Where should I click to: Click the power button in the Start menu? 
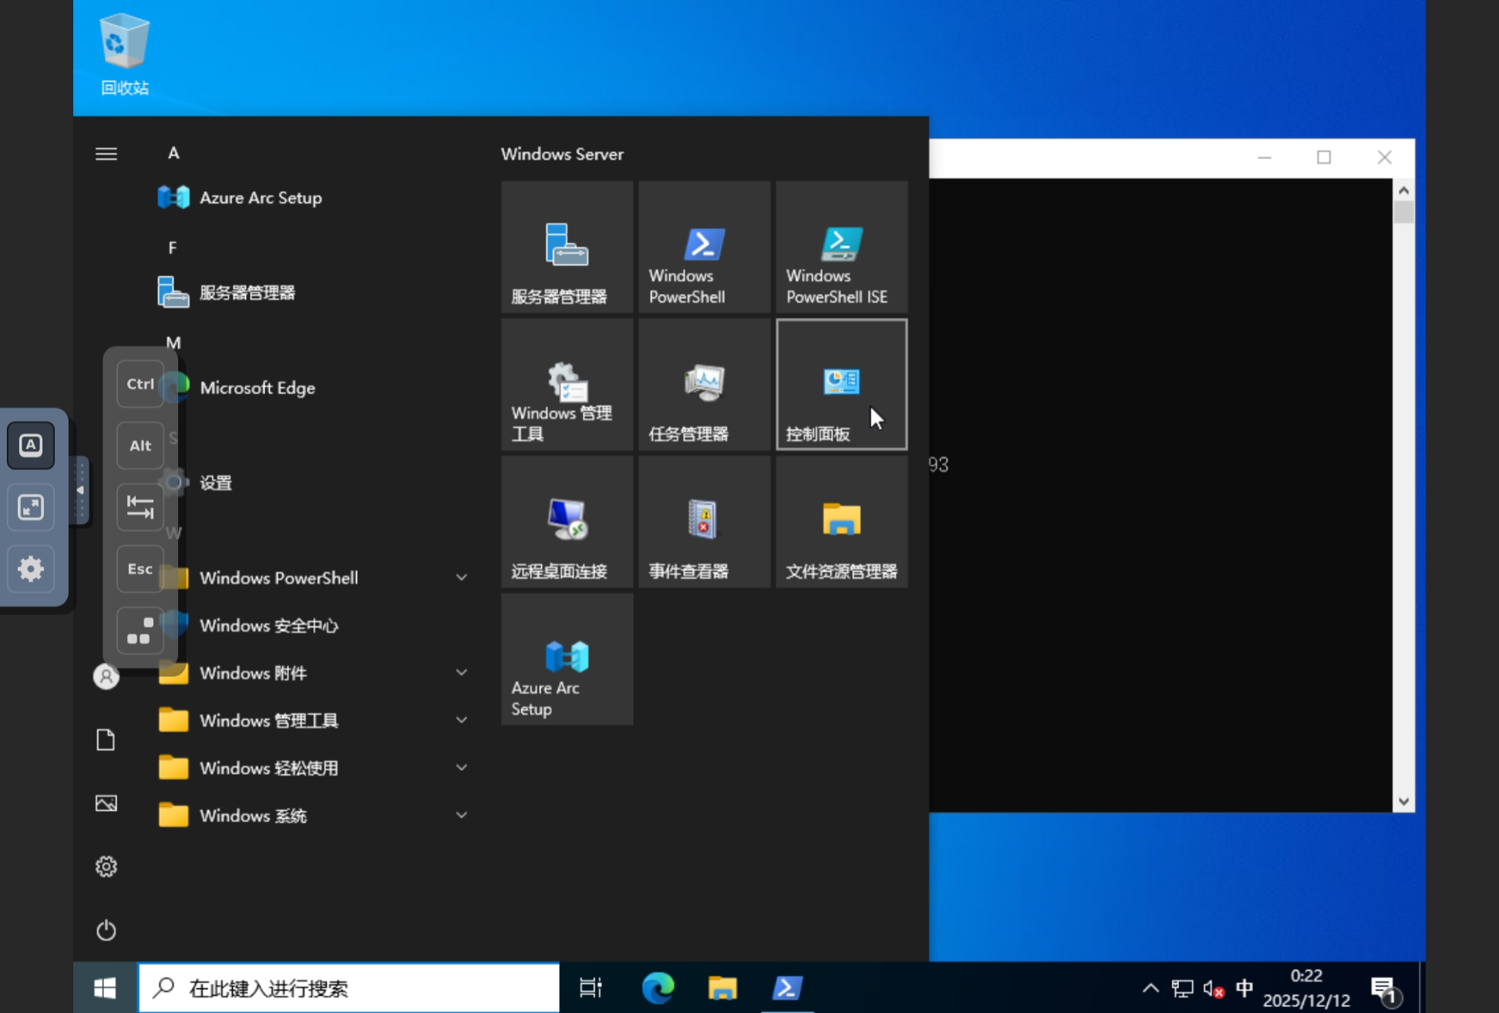pos(106,931)
